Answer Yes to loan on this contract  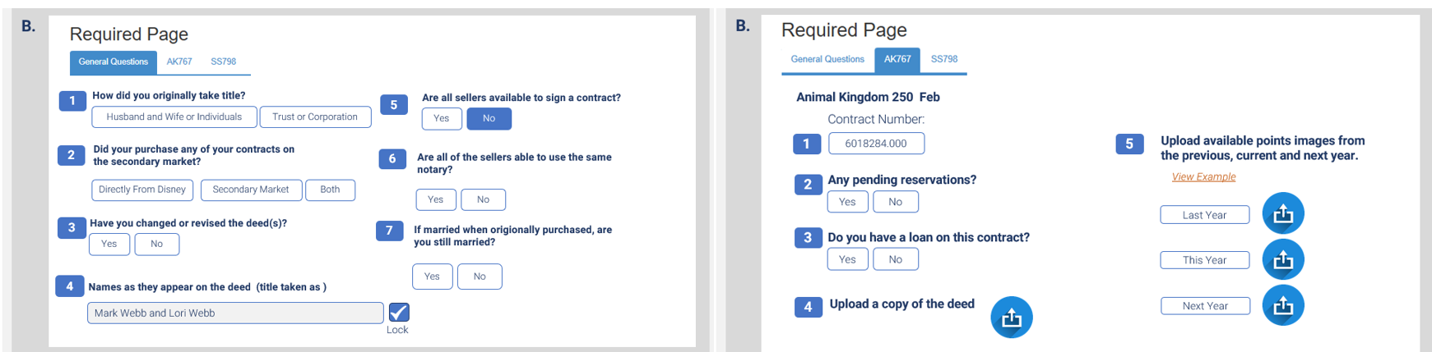847,259
